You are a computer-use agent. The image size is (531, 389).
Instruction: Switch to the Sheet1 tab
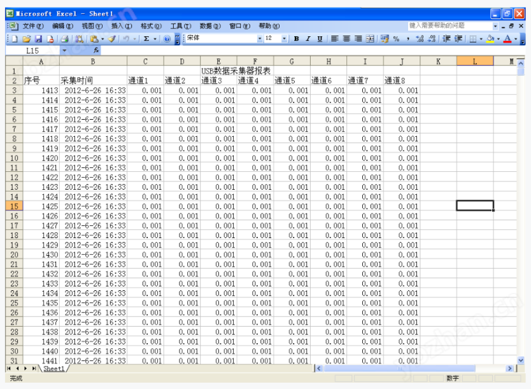click(53, 368)
